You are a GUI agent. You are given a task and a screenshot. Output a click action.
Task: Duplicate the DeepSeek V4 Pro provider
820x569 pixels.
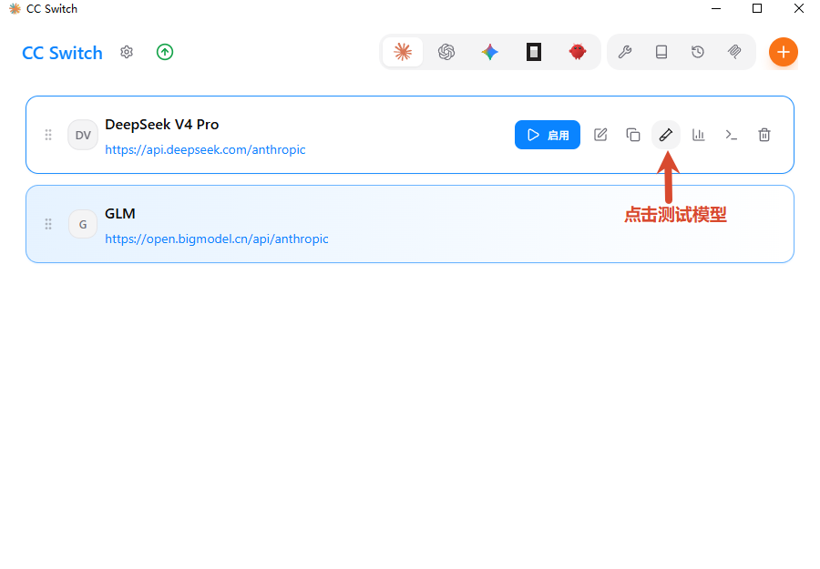coord(633,135)
